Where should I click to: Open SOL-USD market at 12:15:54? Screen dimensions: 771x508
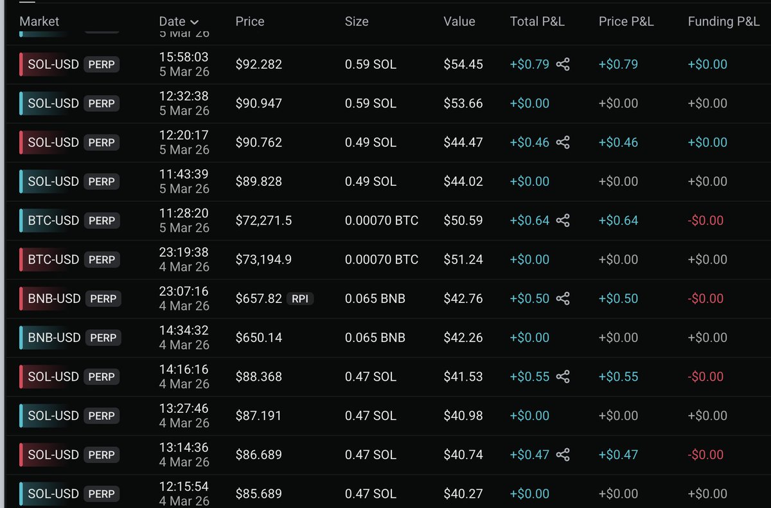point(53,494)
